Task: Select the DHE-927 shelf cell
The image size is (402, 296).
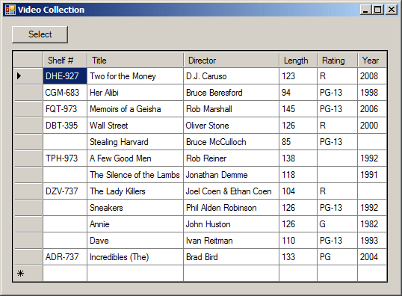Action: [x=65, y=76]
